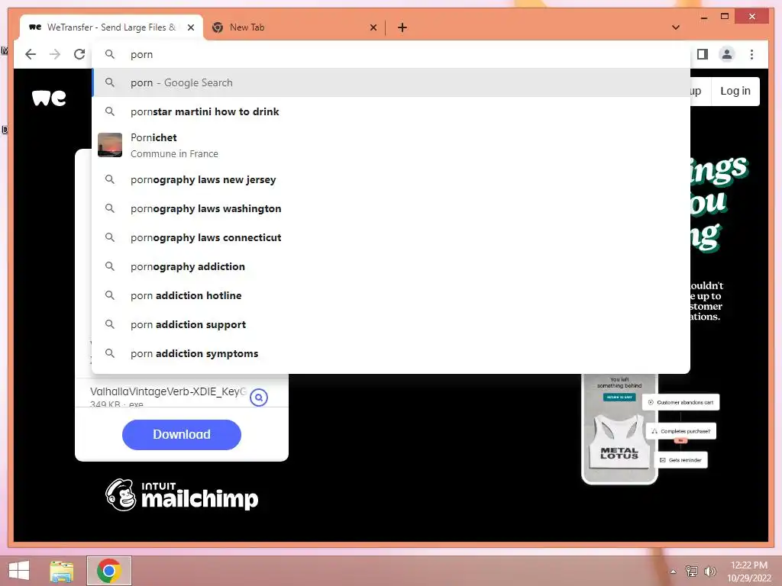Select the 'addiction support' suggestion
Screen dimensions: 782x586
pos(390,324)
